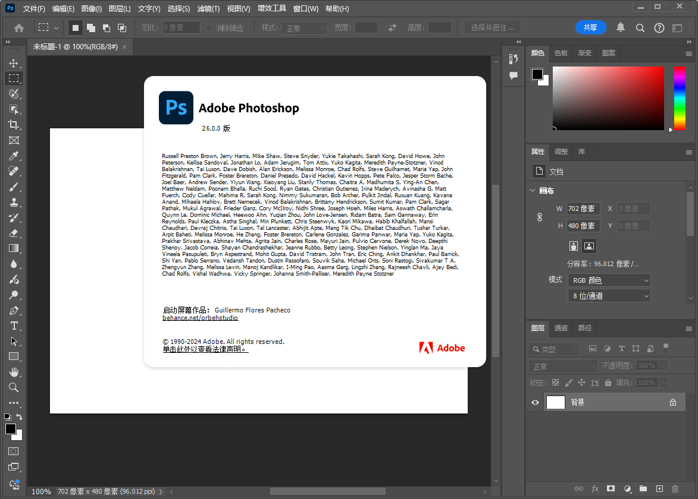Click the 共享 button

tap(590, 27)
